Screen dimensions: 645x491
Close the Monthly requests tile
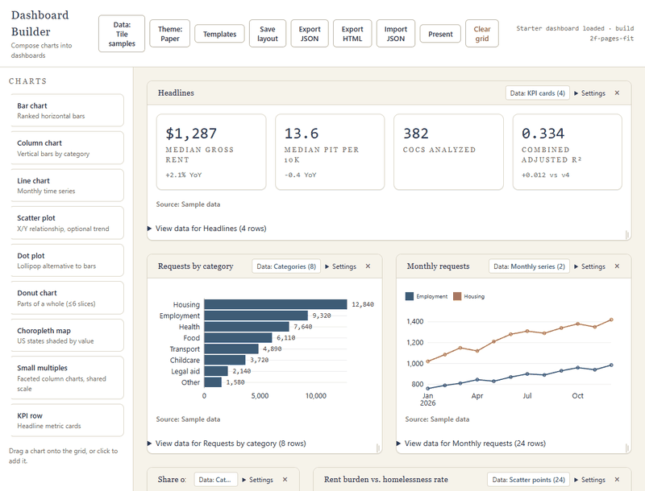[617, 266]
